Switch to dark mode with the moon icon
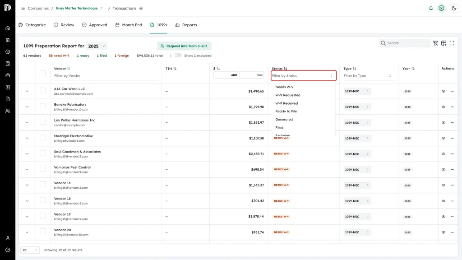The width and height of the screenshot is (462, 260). [454, 8]
